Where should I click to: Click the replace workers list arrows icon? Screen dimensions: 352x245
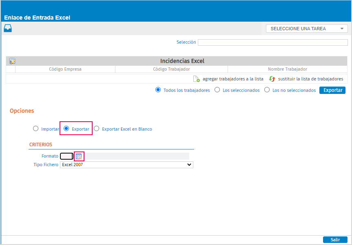[x=272, y=79]
